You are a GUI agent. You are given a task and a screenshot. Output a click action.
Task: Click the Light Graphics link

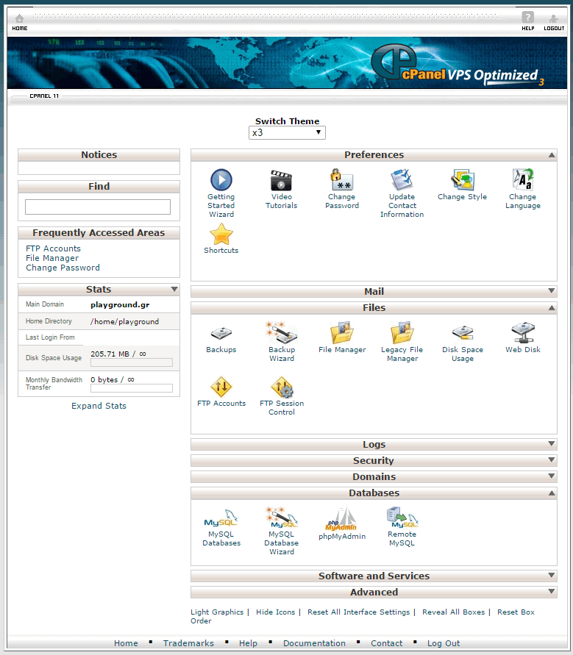217,612
